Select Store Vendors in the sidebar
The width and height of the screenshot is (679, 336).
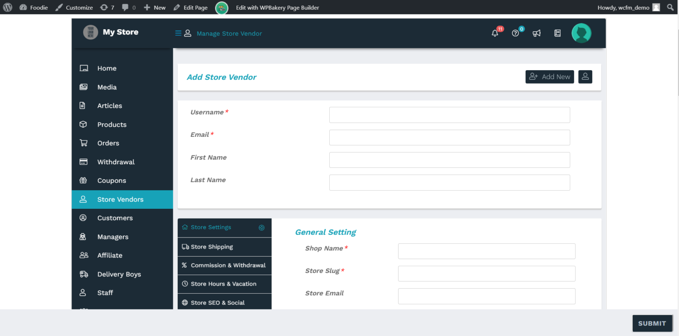pyautogui.click(x=122, y=200)
